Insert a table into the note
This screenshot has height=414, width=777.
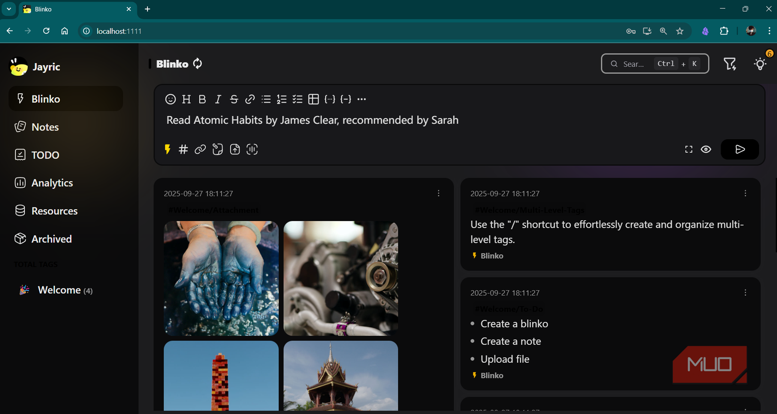[x=314, y=99]
